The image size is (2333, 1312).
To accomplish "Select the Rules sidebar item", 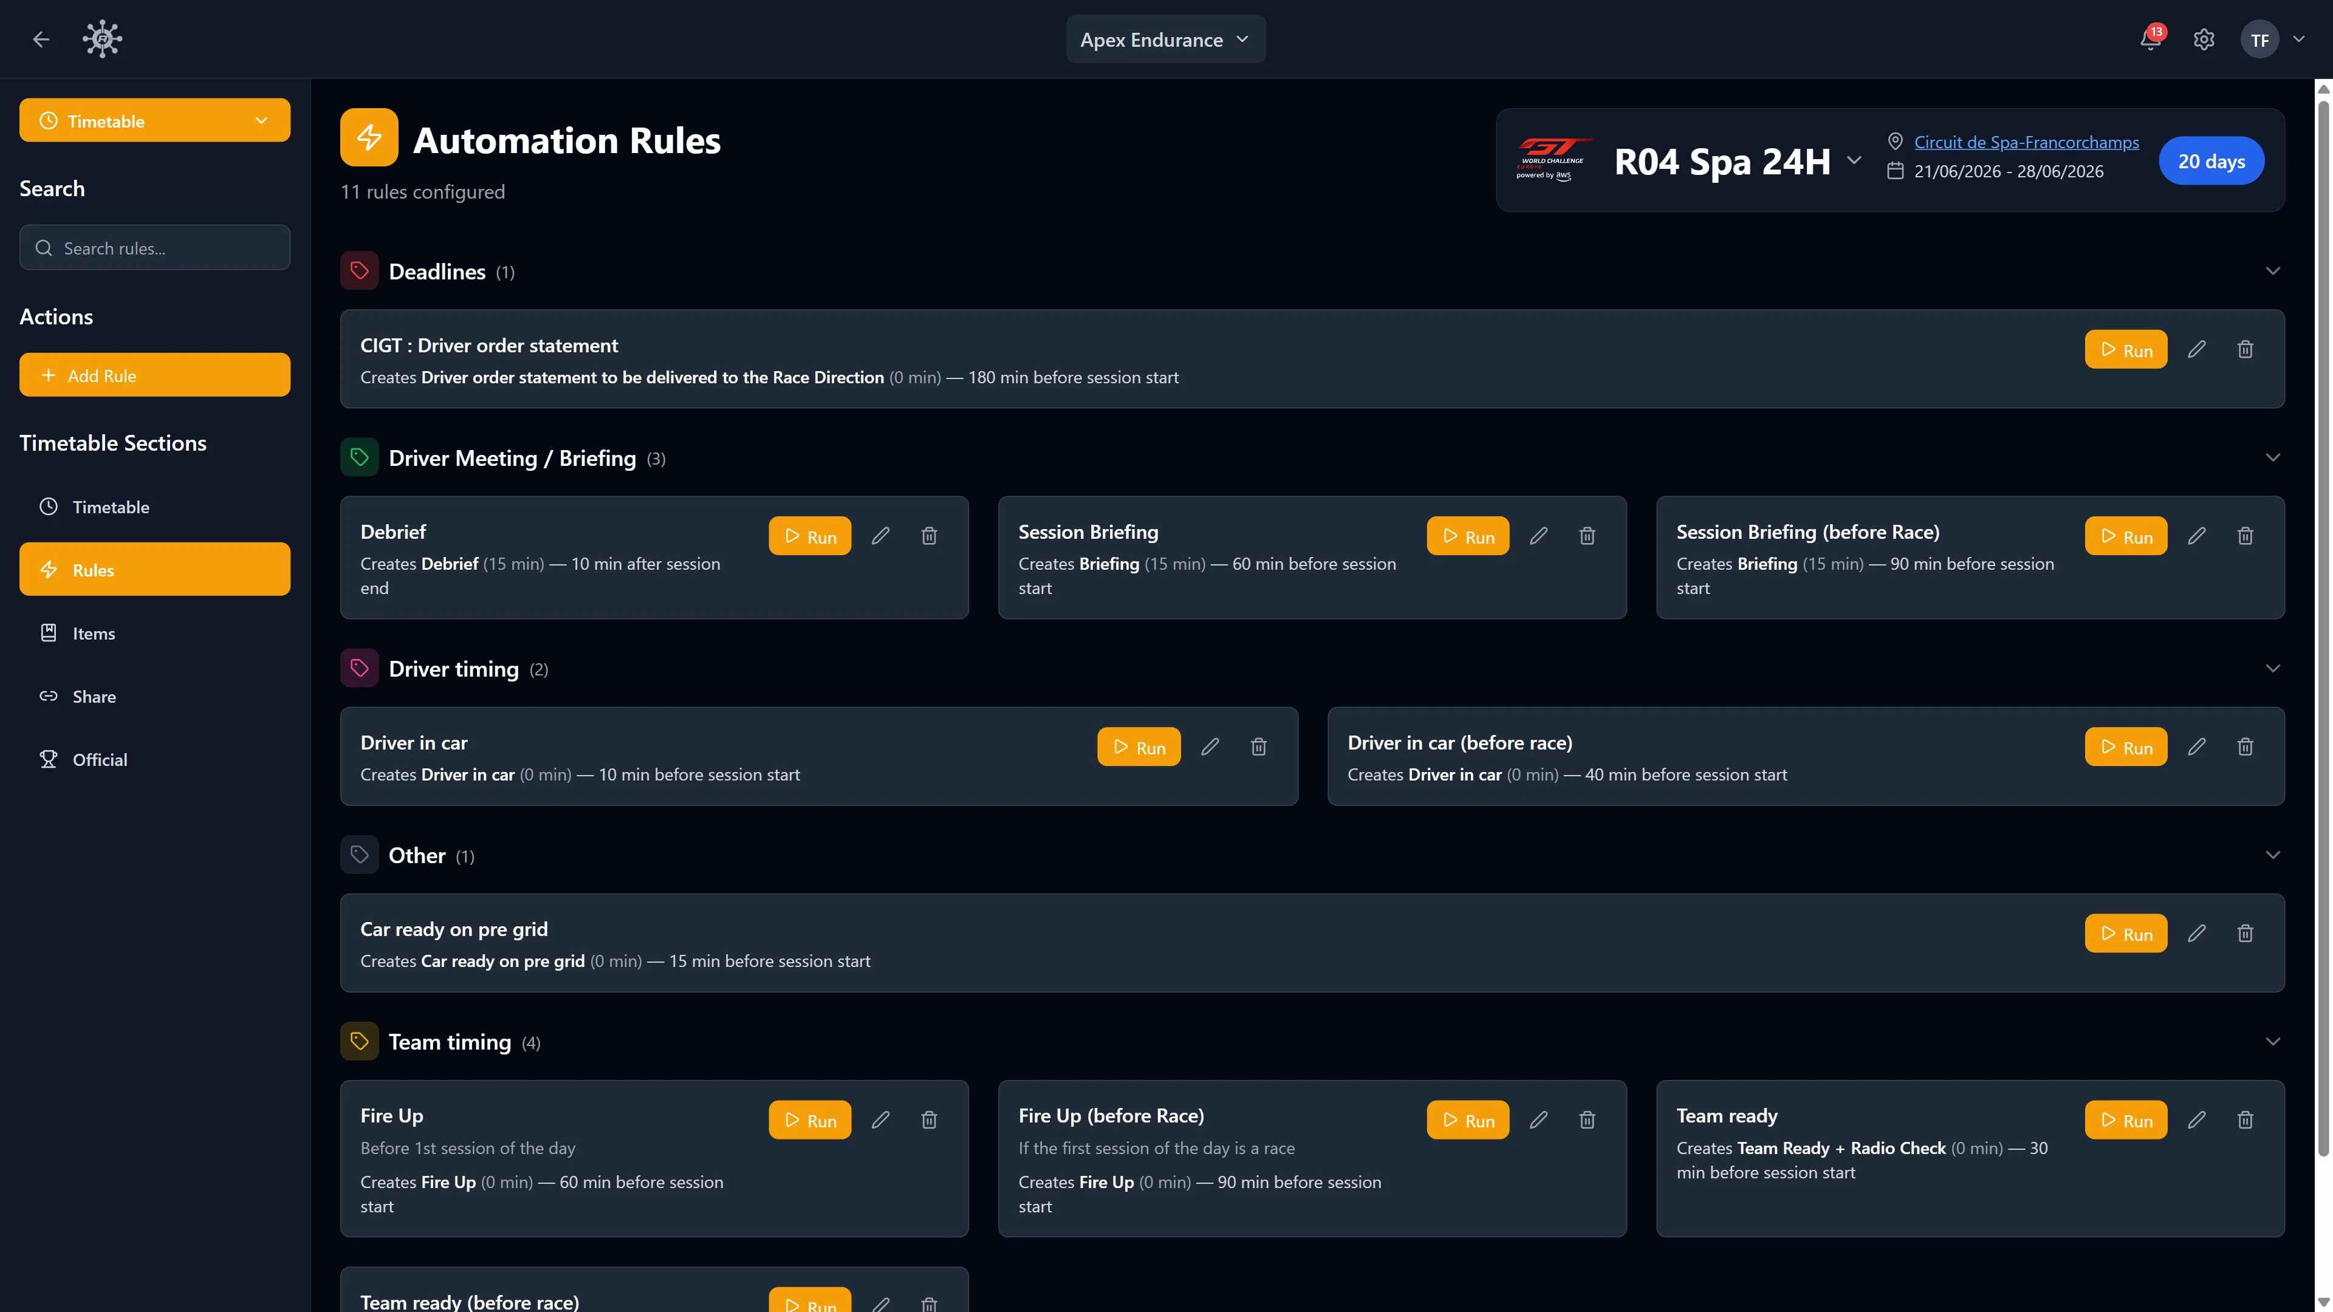I will coord(155,570).
